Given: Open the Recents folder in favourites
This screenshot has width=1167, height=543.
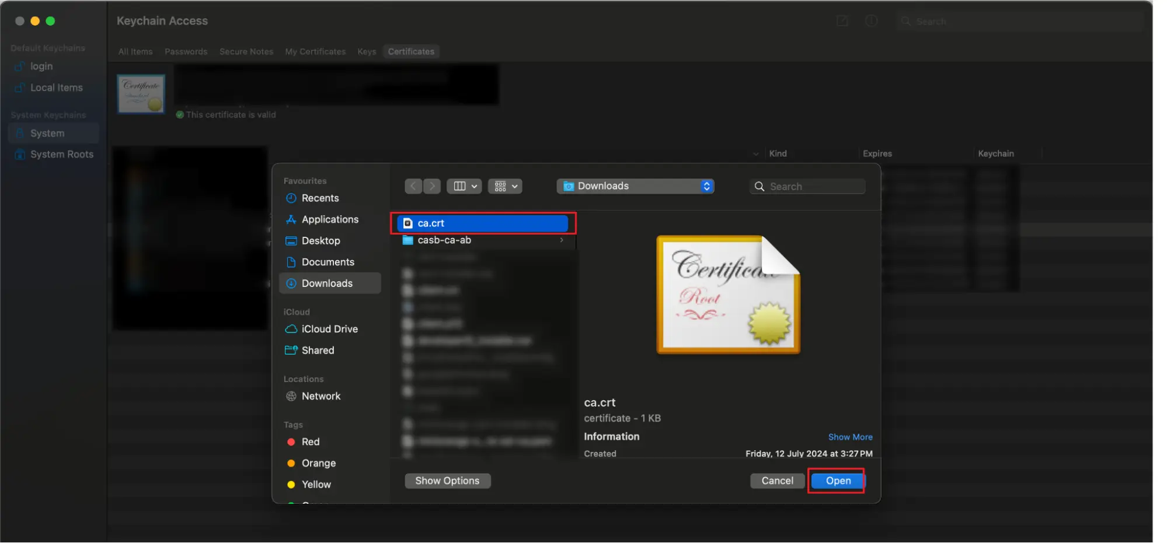Looking at the screenshot, I should [x=320, y=198].
